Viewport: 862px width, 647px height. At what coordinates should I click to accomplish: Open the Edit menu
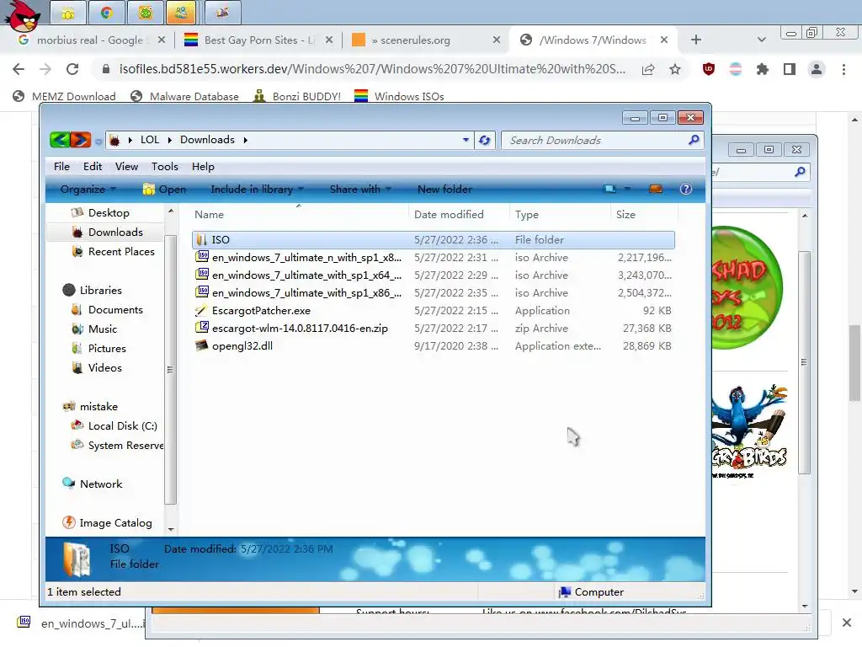tap(93, 167)
